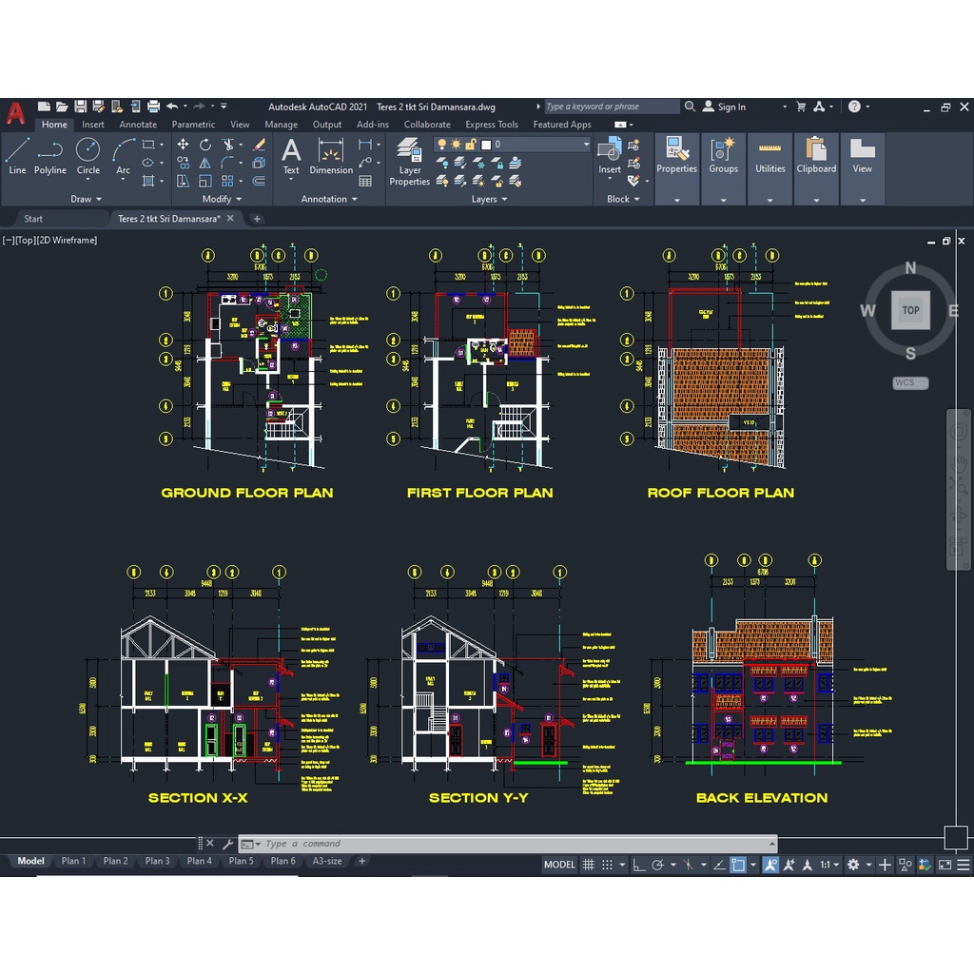This screenshot has width=974, height=974.
Task: Pick the Erase tool in the Modify panel
Action: click(259, 145)
